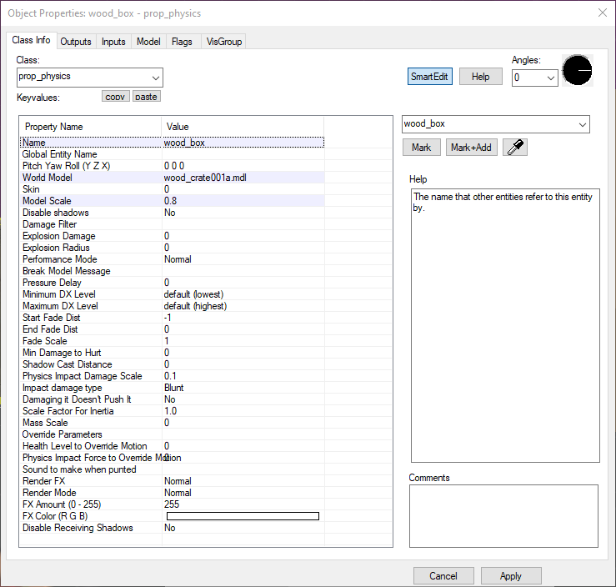Click the eyedropper pick entity icon

(514, 148)
